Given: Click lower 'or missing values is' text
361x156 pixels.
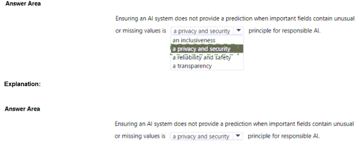Looking at the screenshot, I should [x=140, y=136].
